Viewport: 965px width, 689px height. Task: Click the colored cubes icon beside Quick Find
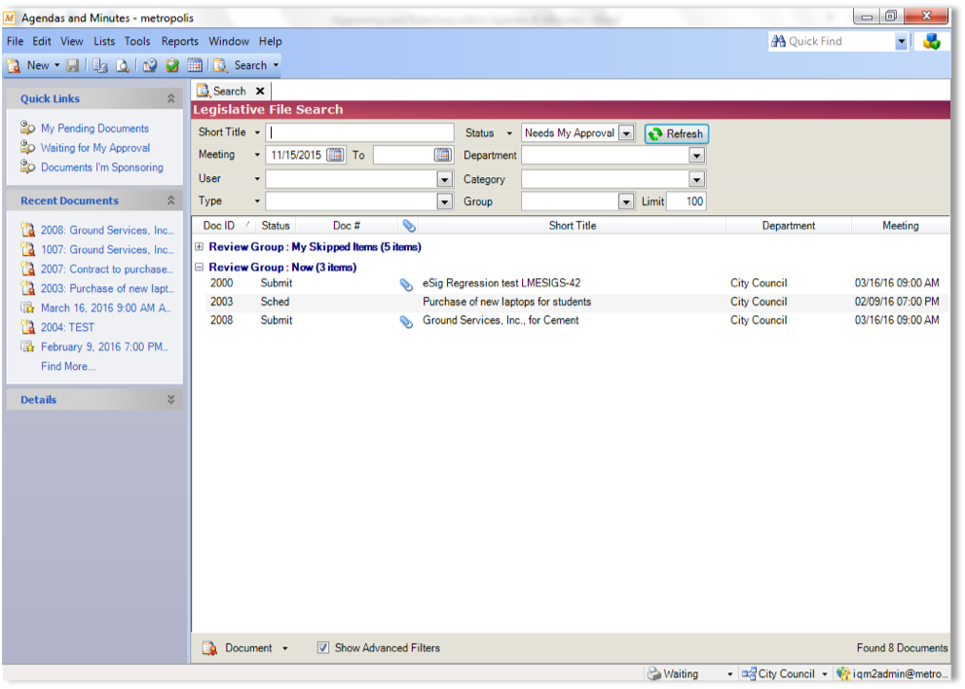pyautogui.click(x=931, y=42)
